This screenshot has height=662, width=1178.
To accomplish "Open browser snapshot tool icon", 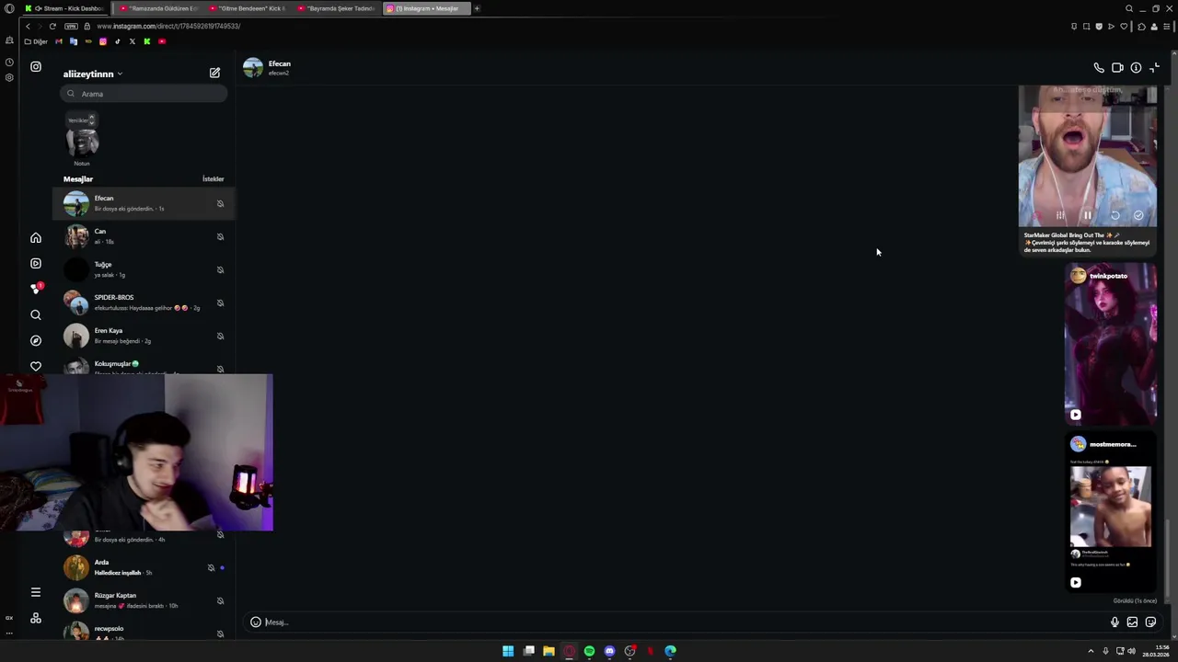I will pos(1086,27).
